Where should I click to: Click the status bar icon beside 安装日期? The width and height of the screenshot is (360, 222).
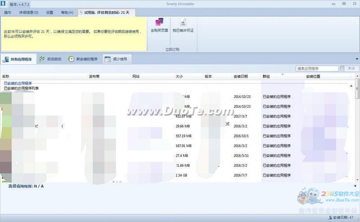tap(330, 218)
